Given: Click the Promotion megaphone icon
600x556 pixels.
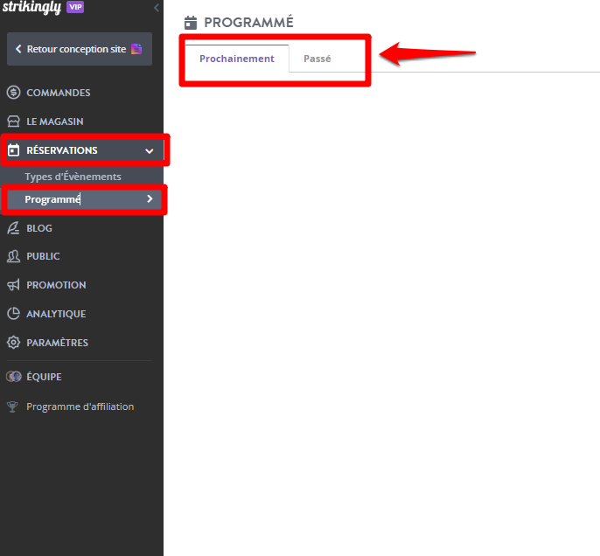Looking at the screenshot, I should tap(13, 284).
